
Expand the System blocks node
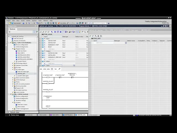click(x=15, y=61)
